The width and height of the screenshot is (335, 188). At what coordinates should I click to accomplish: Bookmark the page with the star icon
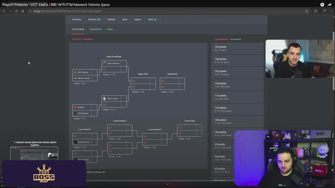[x=307, y=11]
